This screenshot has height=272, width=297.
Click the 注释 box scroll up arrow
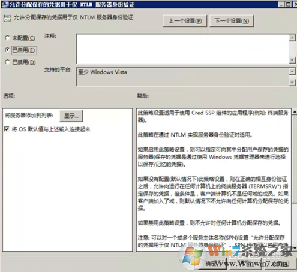(x=292, y=37)
